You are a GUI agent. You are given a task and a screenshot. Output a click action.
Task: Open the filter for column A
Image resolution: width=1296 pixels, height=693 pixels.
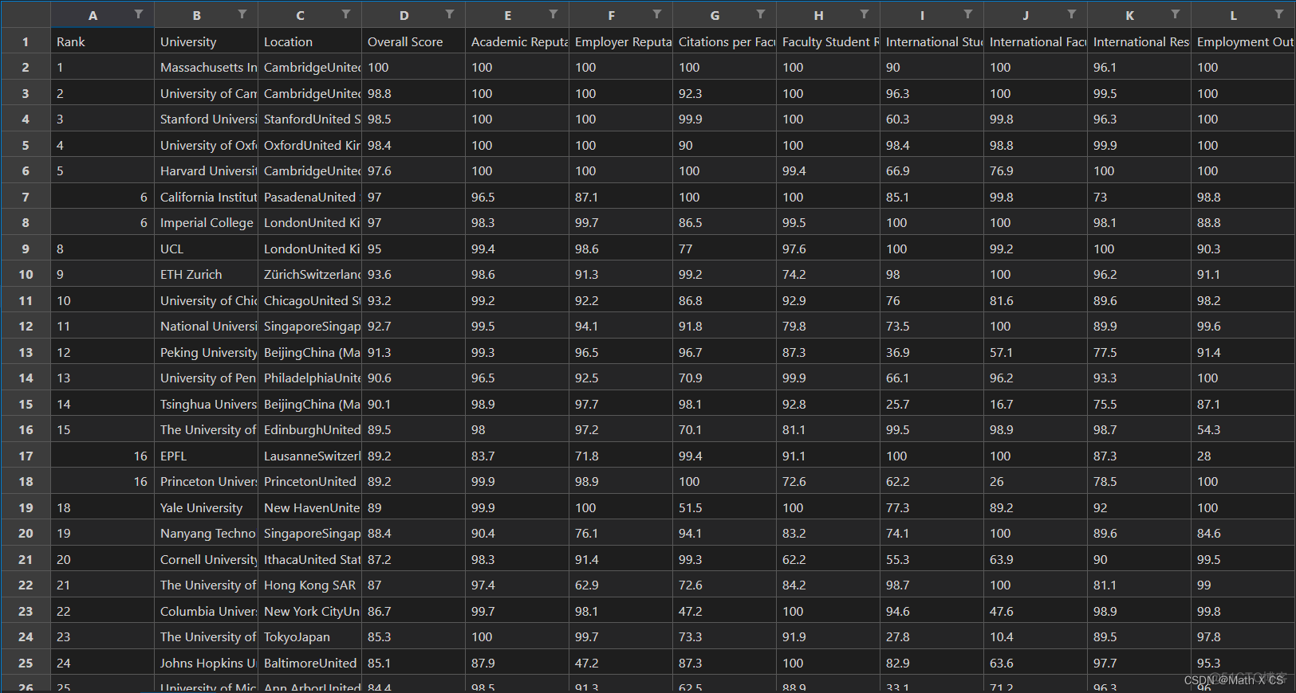[x=139, y=14]
